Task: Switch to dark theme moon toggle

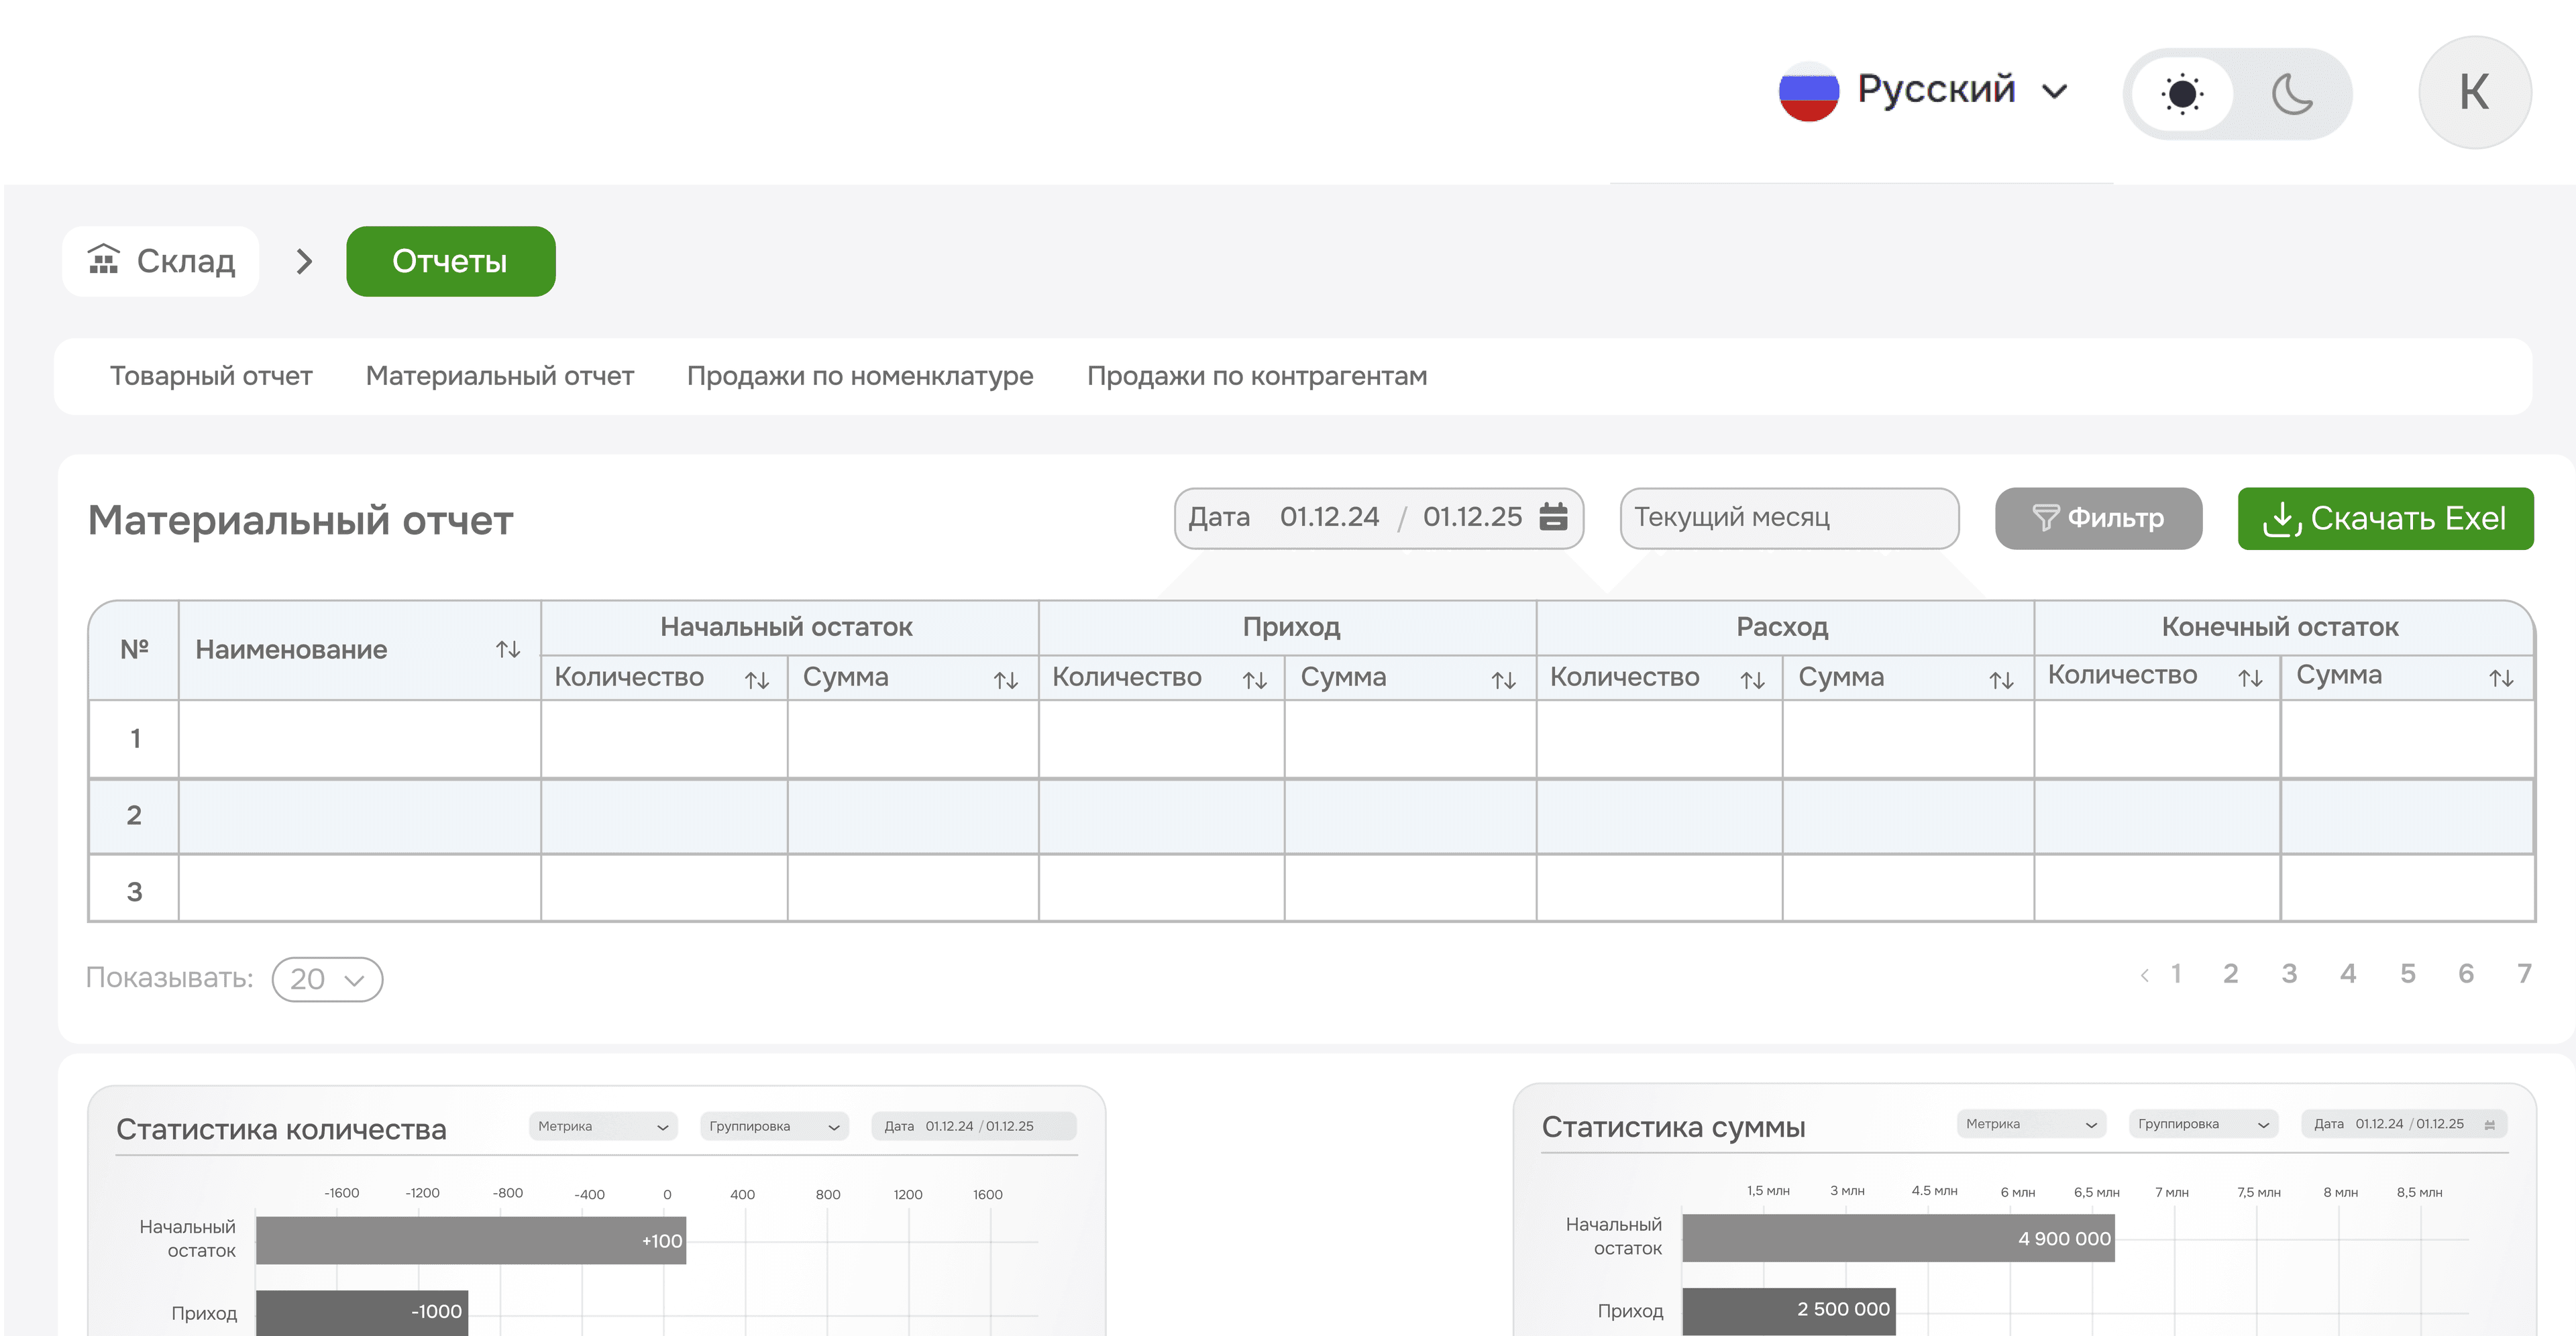Action: click(2292, 95)
